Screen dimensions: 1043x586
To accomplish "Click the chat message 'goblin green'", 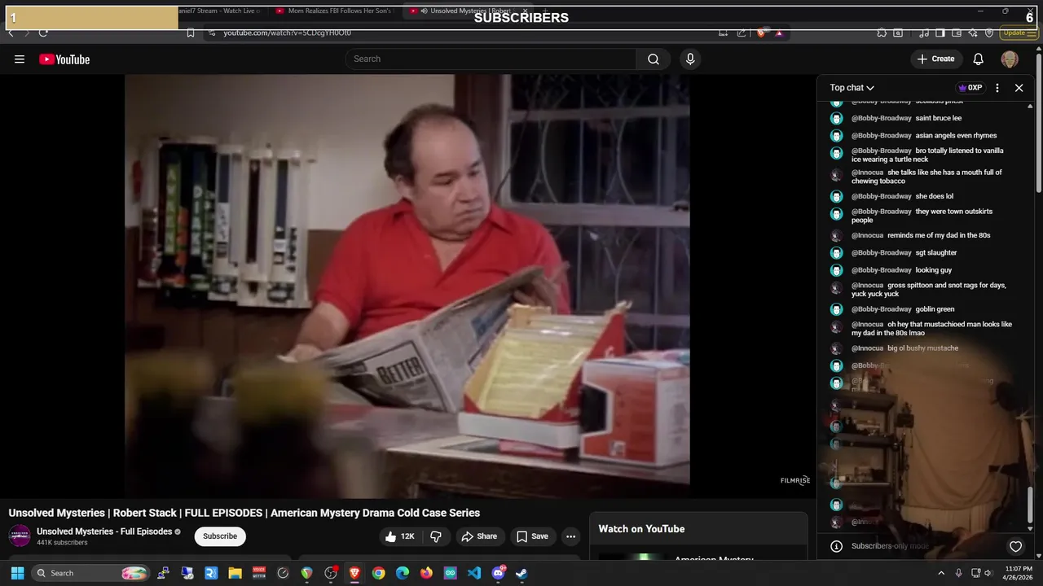I will click(935, 308).
